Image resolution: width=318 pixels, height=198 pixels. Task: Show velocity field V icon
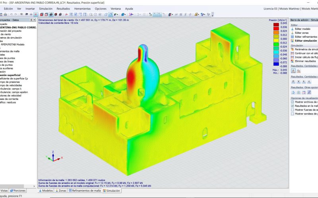(x=299, y=82)
